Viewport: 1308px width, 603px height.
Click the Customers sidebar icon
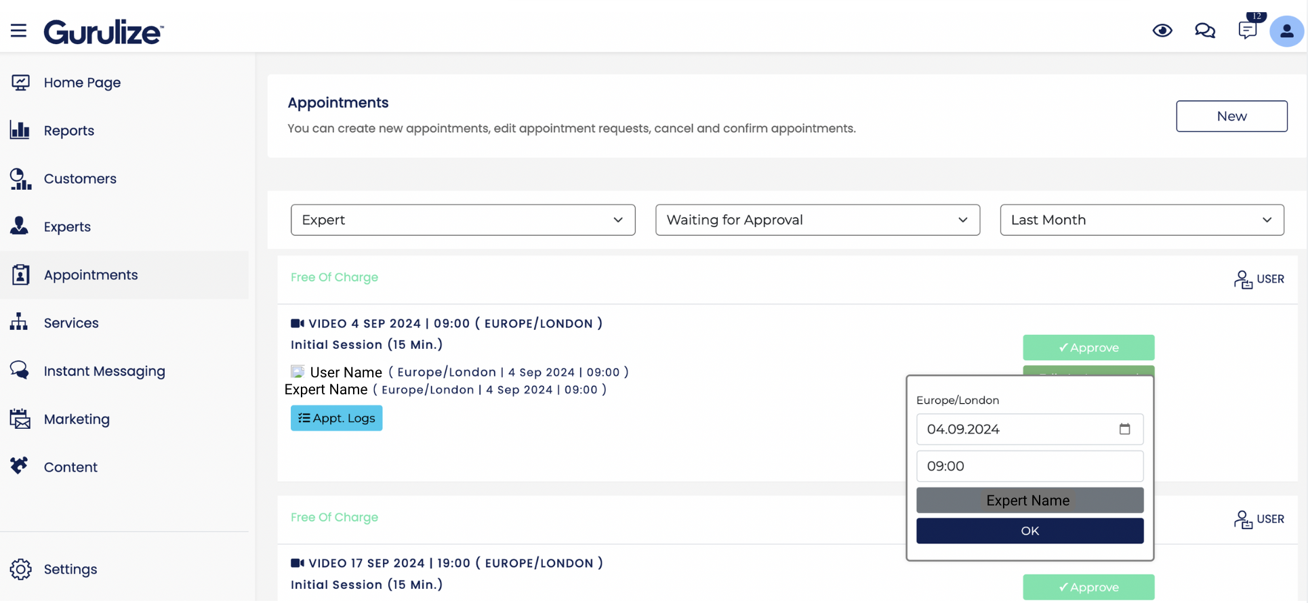pyautogui.click(x=20, y=179)
